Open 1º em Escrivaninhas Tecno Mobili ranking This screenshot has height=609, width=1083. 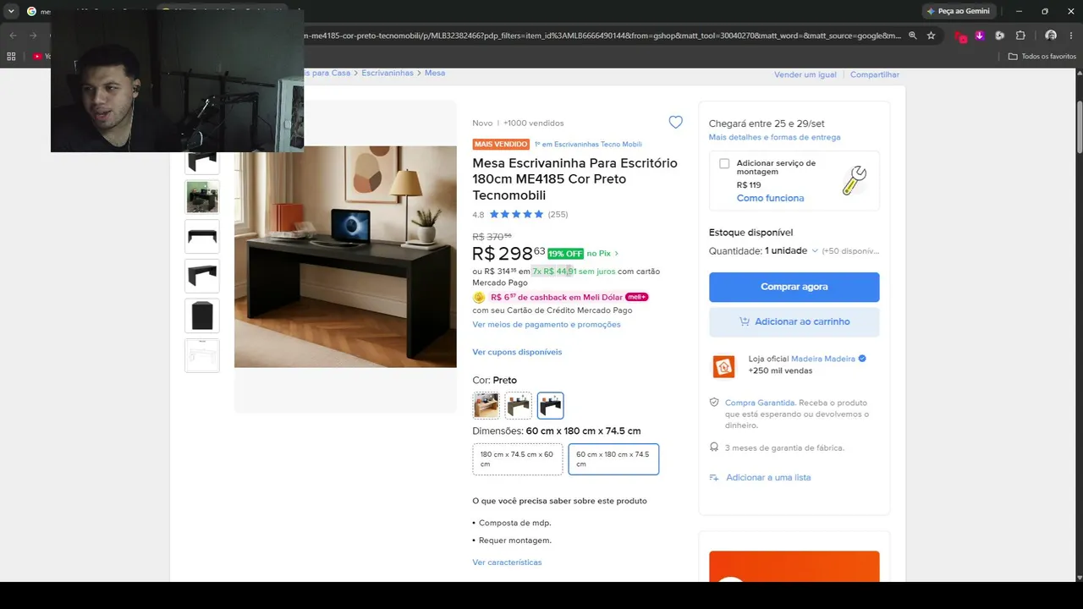point(588,145)
